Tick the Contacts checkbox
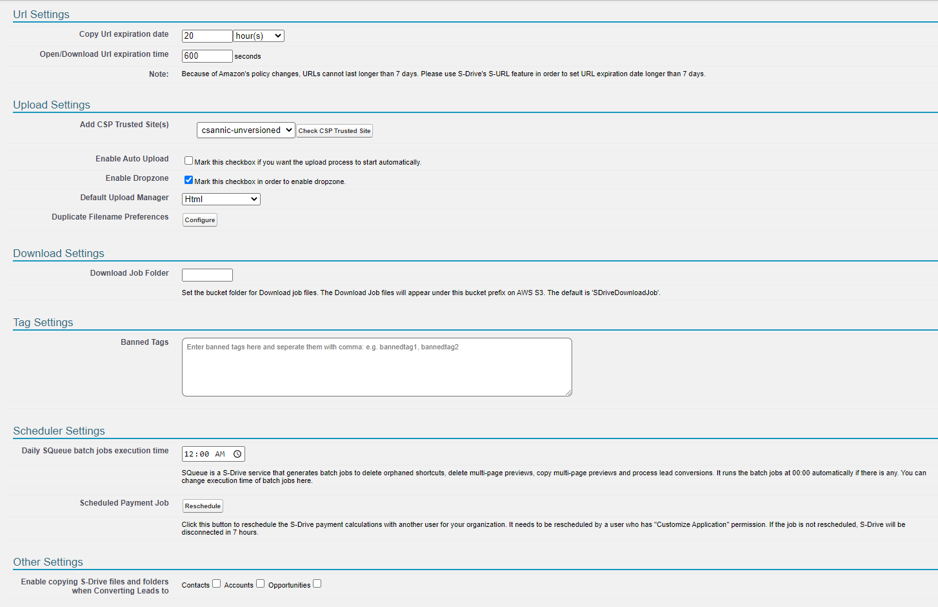938x607 pixels. (x=217, y=584)
